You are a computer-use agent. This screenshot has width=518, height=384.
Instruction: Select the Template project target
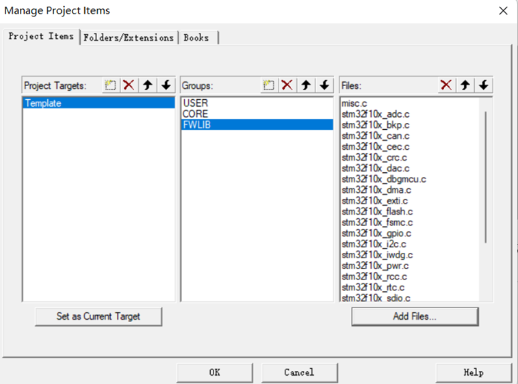[99, 103]
